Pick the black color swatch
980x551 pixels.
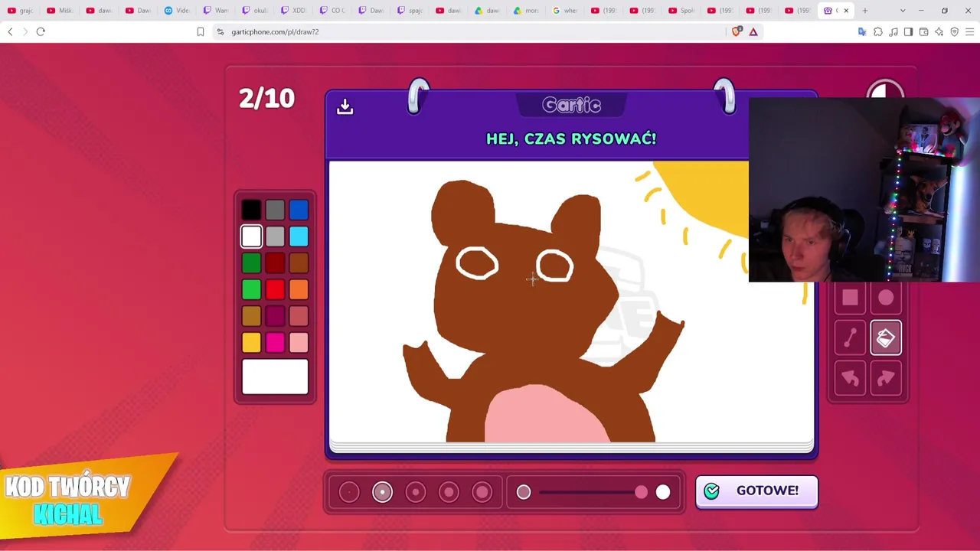coord(251,210)
